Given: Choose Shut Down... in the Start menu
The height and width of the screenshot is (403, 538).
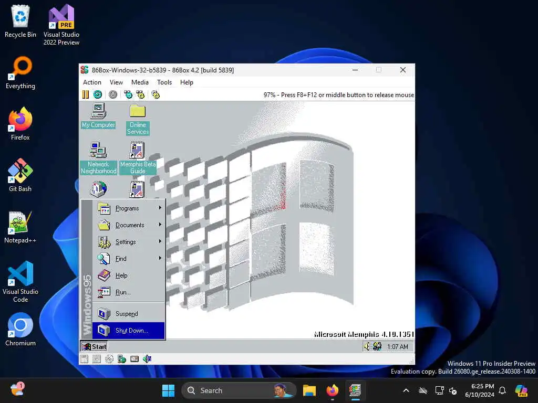Looking at the screenshot, I should tap(129, 331).
